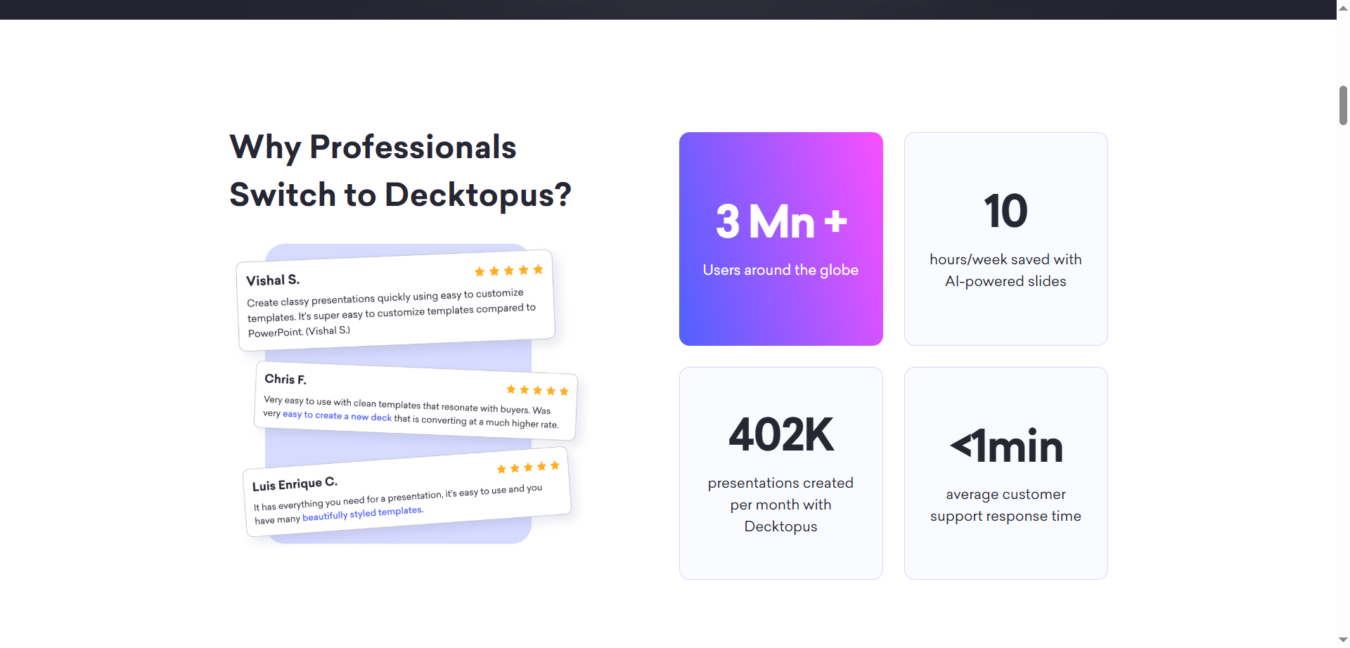Click the "Why Professionals Switch to Decktopus?" heading
The image size is (1350, 648).
pos(400,171)
